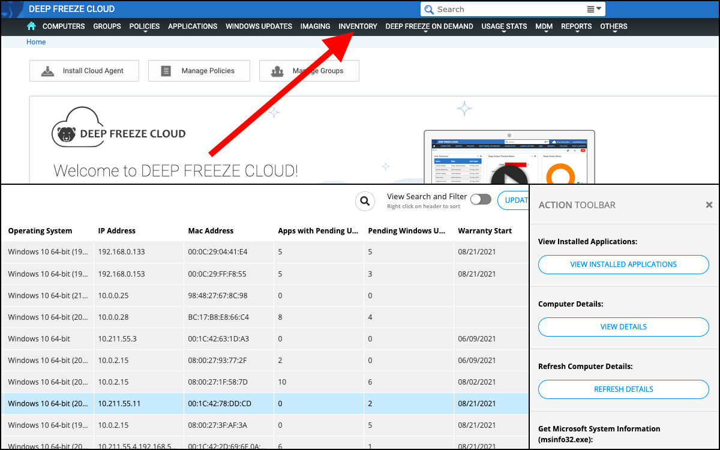Image resolution: width=720 pixels, height=450 pixels.
Task: Click the Install Cloud Agent download icon
Action: (x=47, y=71)
